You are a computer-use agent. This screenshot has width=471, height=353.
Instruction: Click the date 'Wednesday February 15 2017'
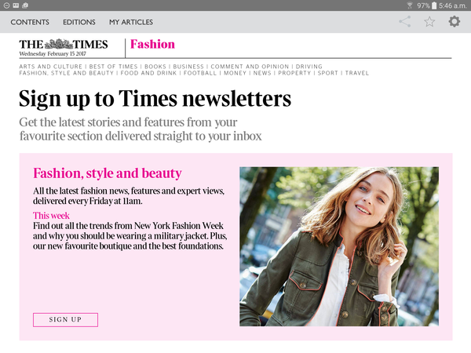coord(53,53)
